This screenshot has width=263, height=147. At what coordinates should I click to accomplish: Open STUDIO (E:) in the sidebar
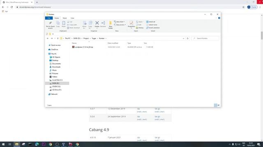pos(56,87)
